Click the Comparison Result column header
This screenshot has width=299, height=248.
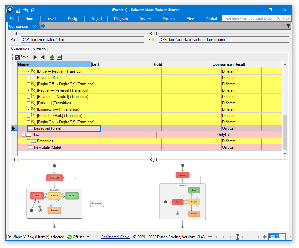232,64
